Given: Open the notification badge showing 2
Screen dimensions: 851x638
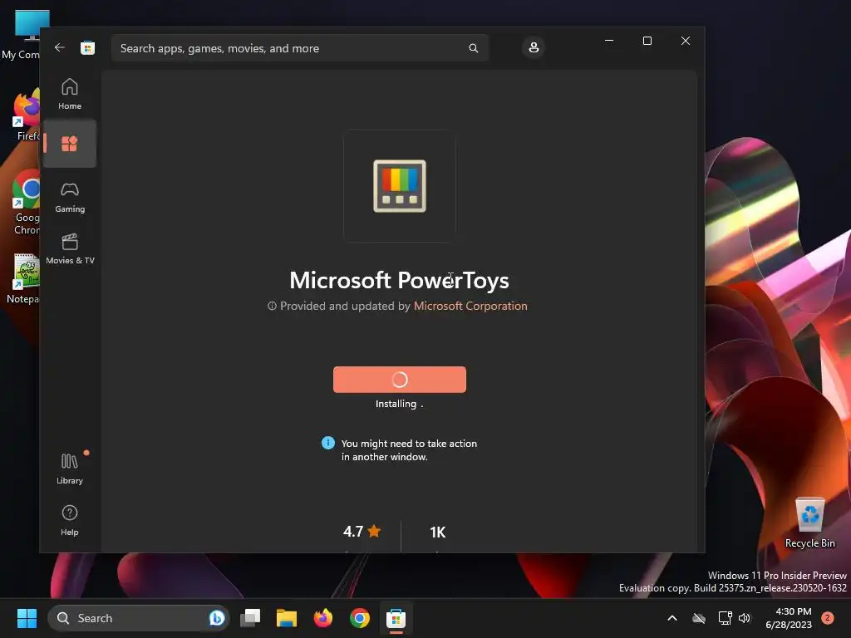Looking at the screenshot, I should point(828,618).
